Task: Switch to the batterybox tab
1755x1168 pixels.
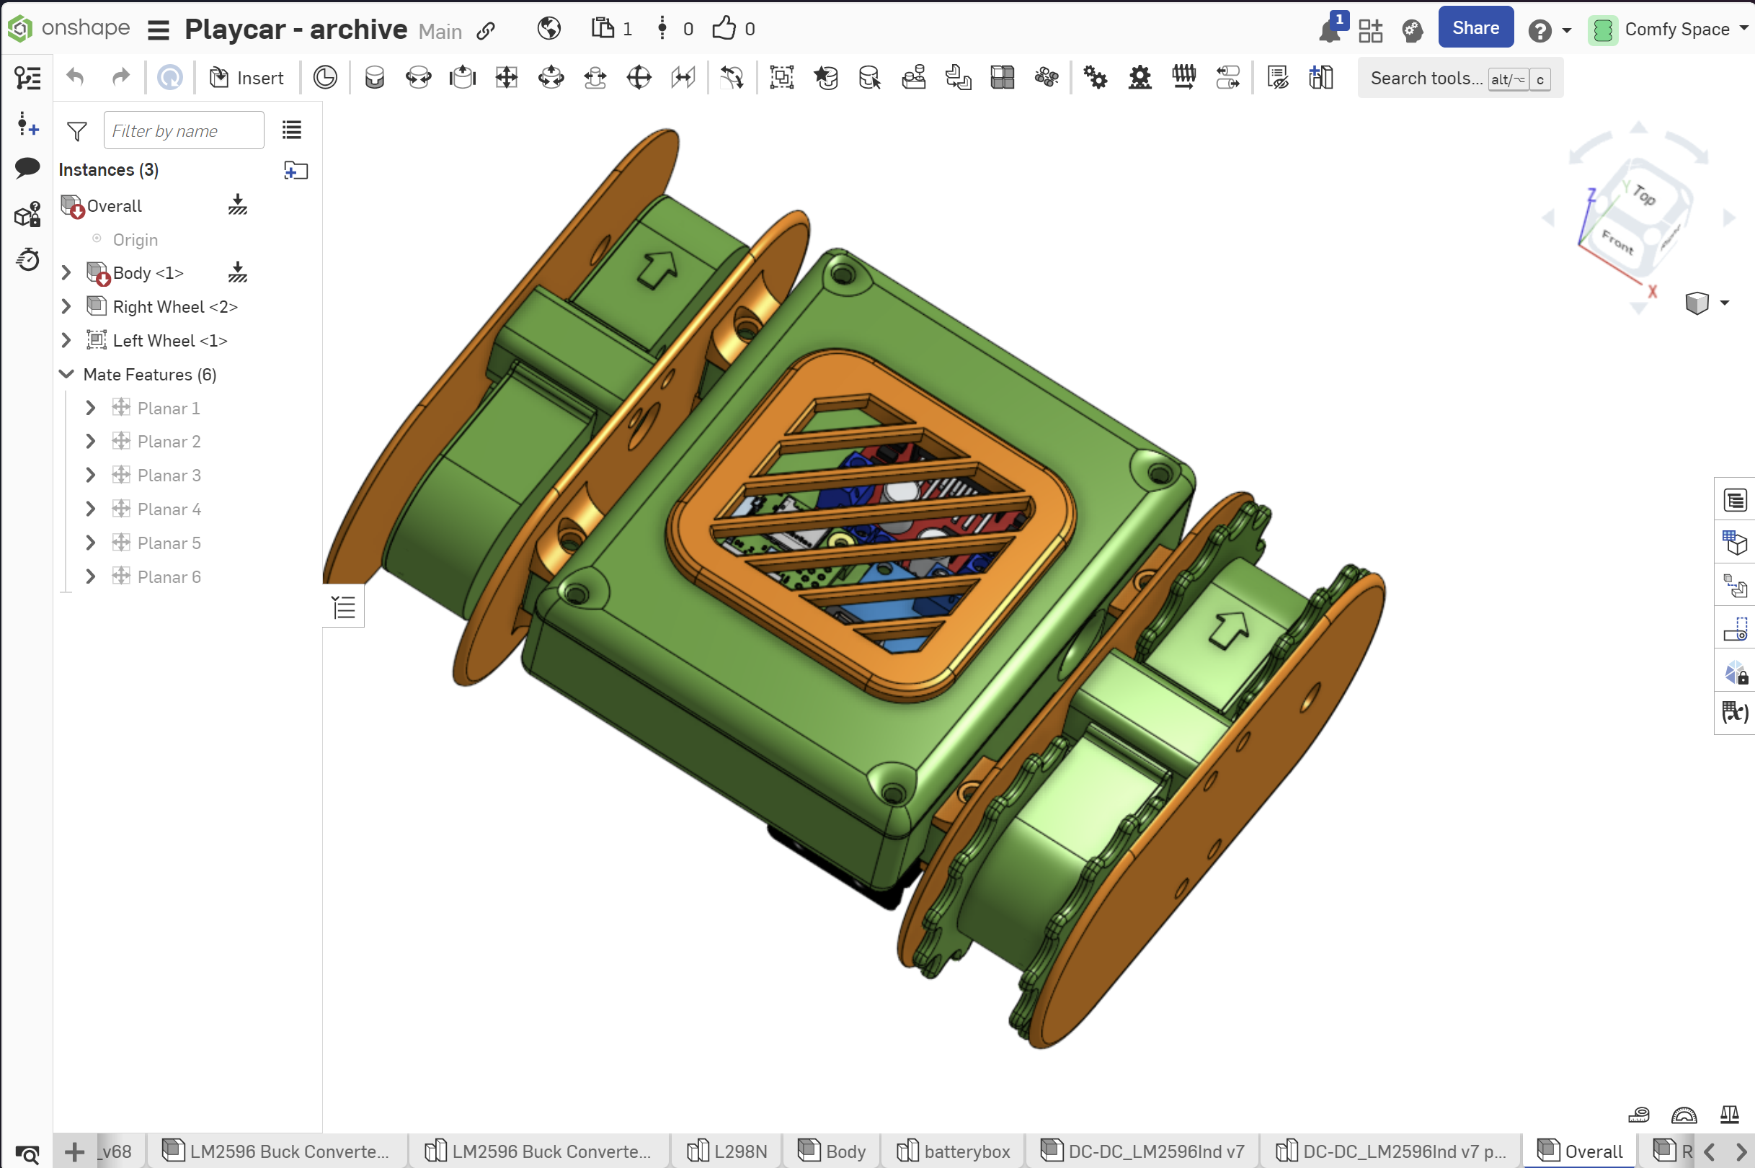Action: (954, 1151)
